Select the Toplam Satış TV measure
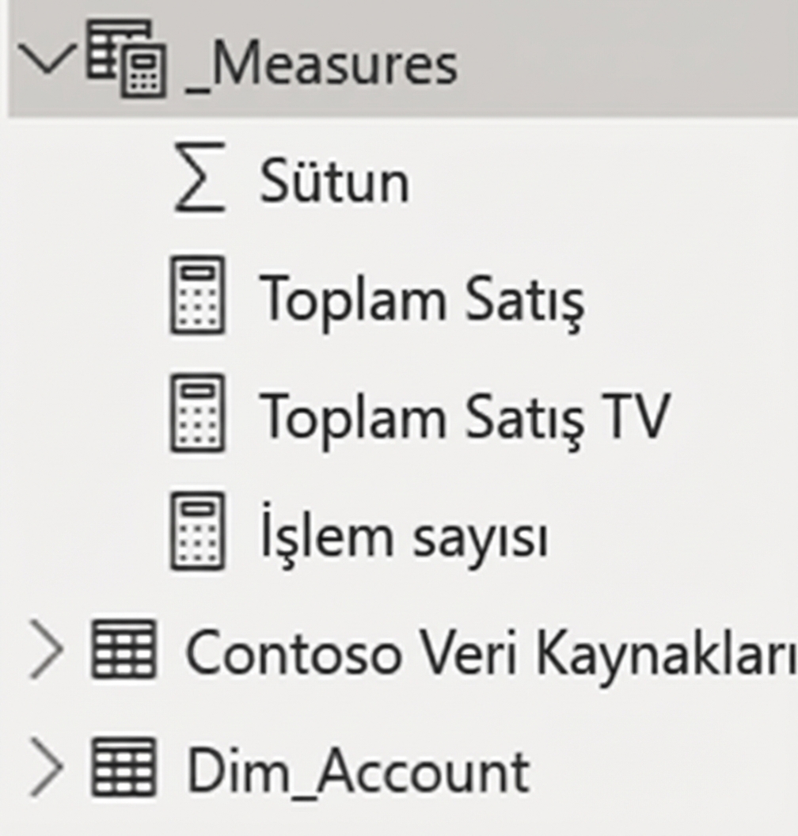Viewport: 798px width, 836px height. click(467, 416)
